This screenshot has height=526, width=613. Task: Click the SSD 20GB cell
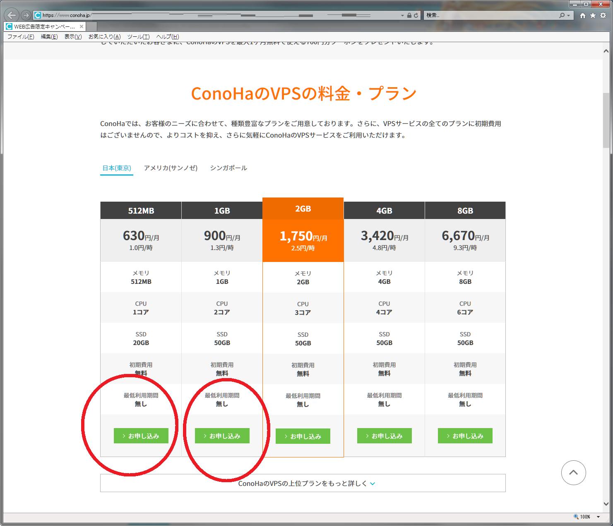(141, 338)
